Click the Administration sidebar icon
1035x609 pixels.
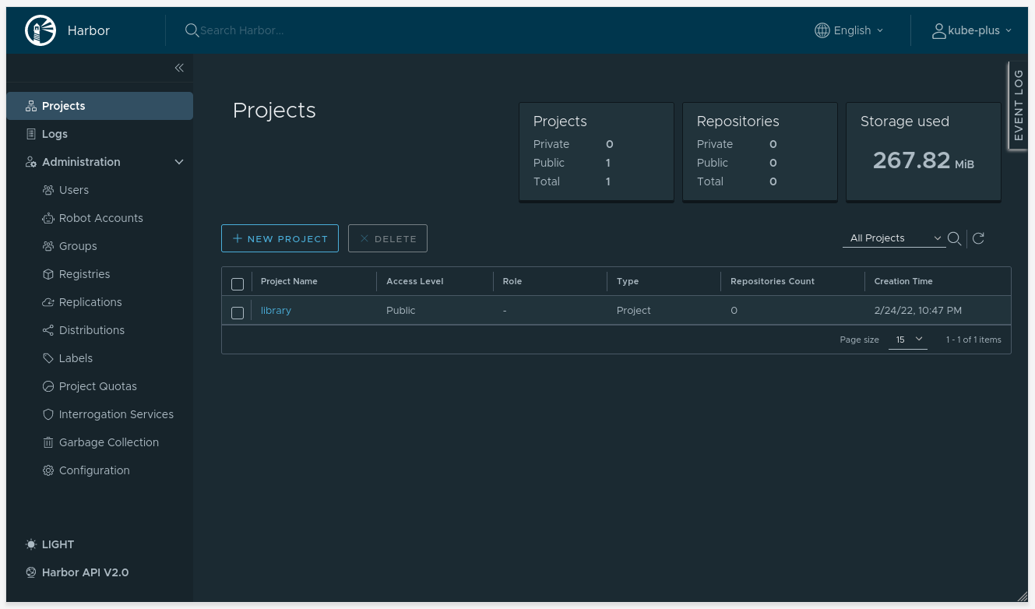[31, 162]
